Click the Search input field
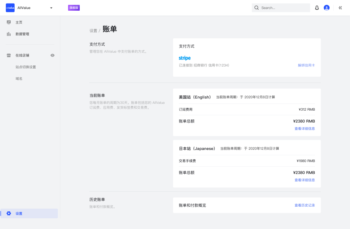350x229 pixels. (x=281, y=7)
